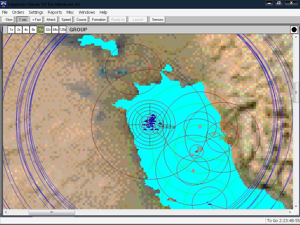The height and width of the screenshot is (225, 300).
Task: Select the pink grid base in open water
Action: click(200, 127)
